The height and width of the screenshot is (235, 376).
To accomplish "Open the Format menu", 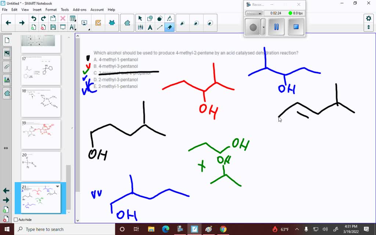I will tap(51, 10).
